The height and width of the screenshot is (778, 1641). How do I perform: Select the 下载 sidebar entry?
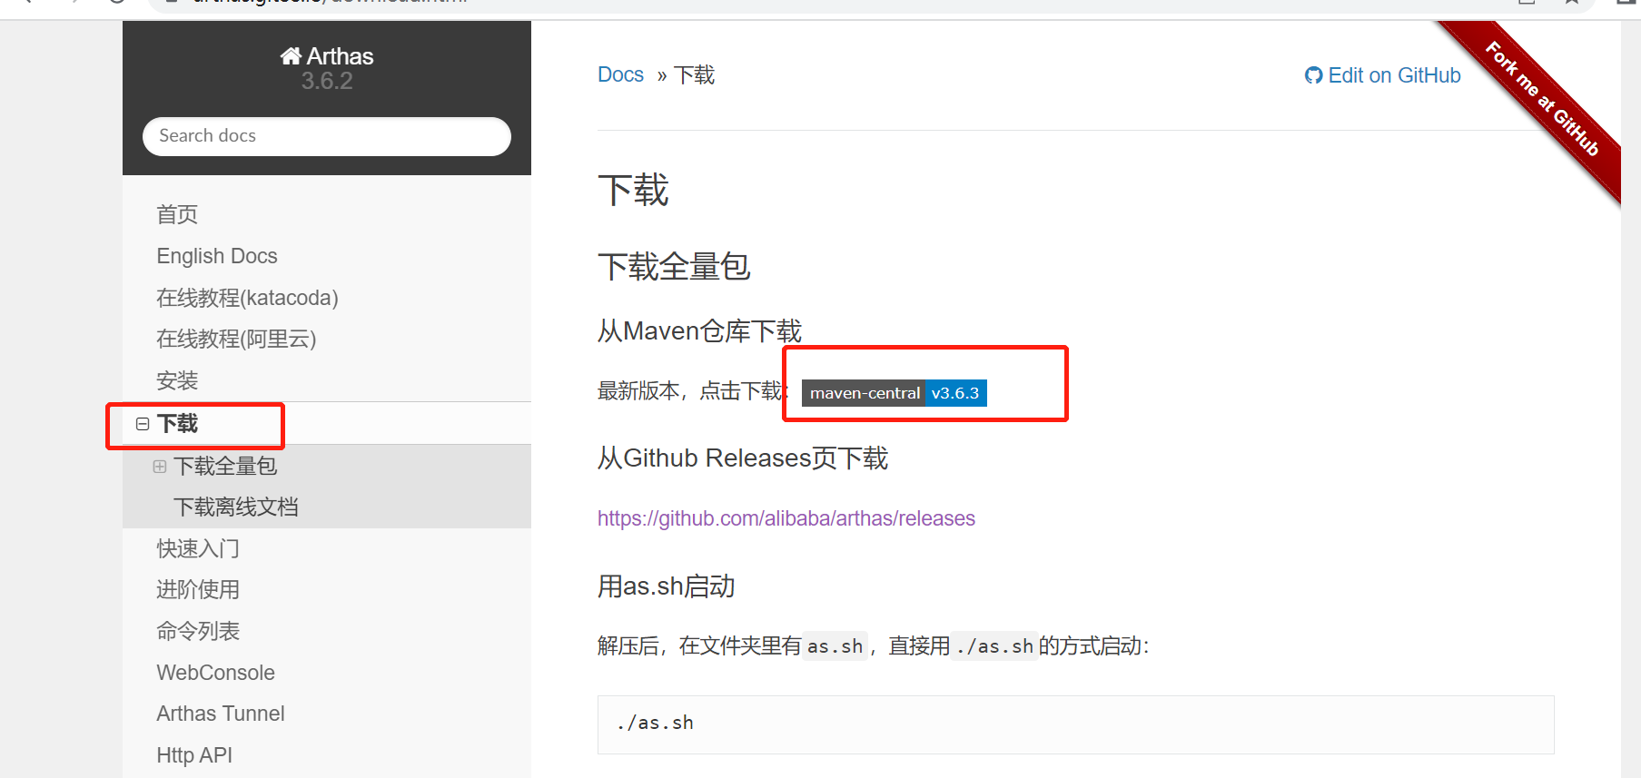pos(177,424)
